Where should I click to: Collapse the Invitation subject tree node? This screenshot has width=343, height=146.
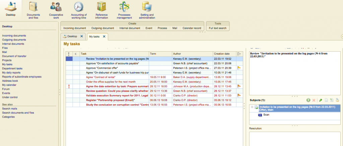tap(252, 107)
